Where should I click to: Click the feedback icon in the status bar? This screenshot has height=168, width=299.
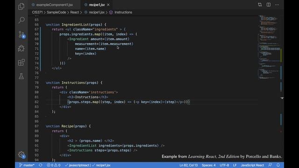click(270, 165)
